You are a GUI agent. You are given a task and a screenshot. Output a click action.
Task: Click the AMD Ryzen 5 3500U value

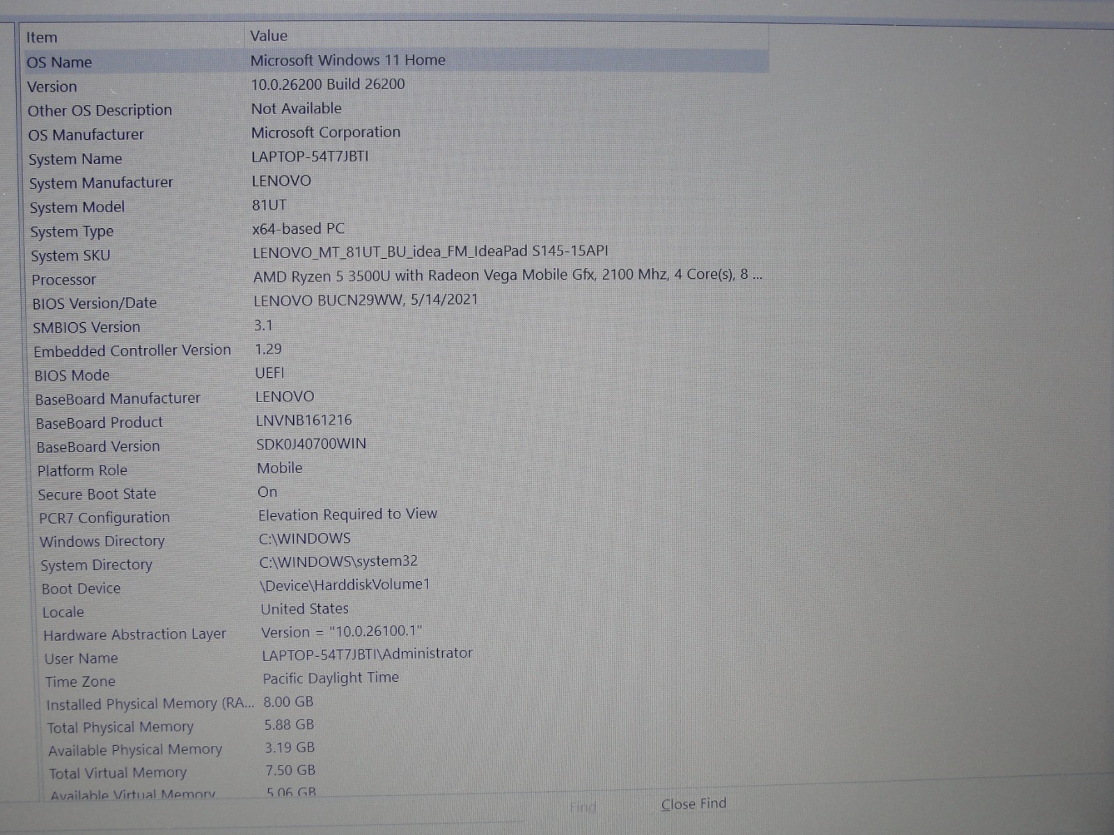click(x=508, y=276)
